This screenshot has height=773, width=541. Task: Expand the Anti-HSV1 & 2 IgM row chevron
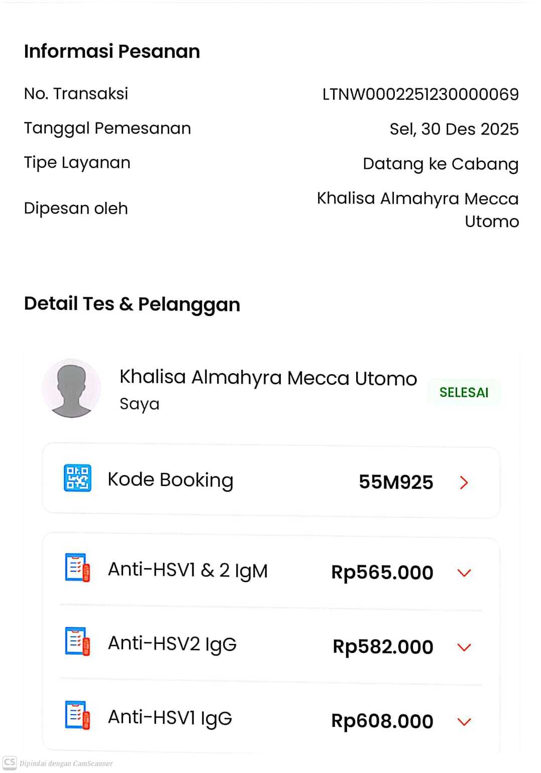coord(464,573)
